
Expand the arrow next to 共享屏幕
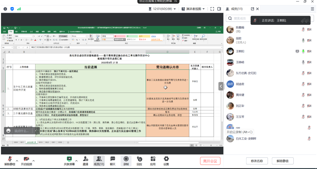tap(77, 161)
